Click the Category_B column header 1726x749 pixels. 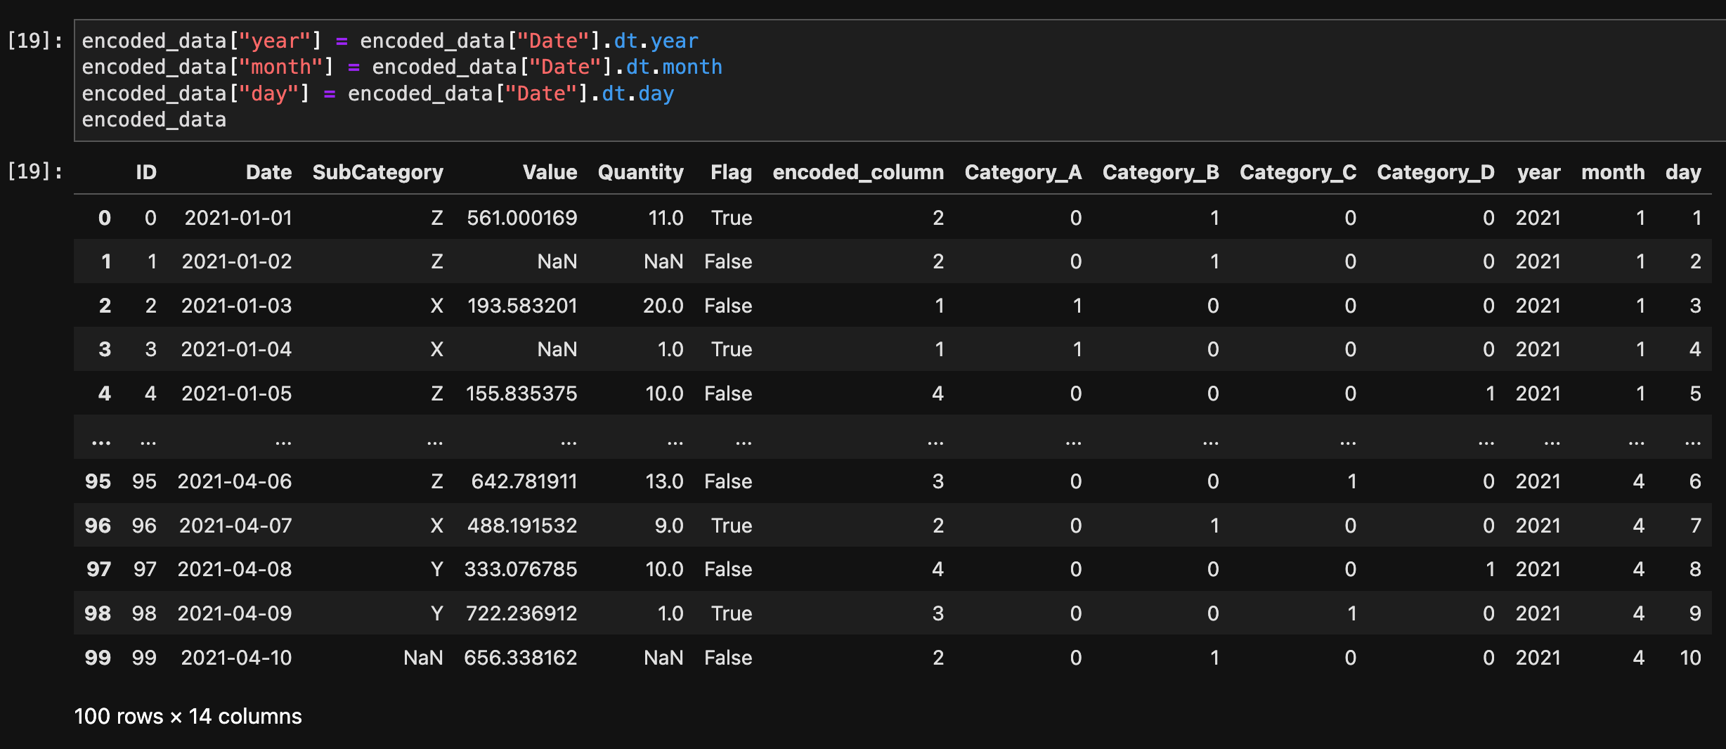click(x=1160, y=172)
